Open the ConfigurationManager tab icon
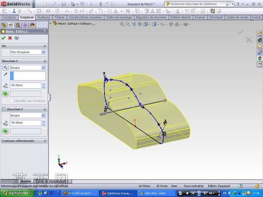Image resolution: width=263 pixels, height=197 pixels. point(18,25)
